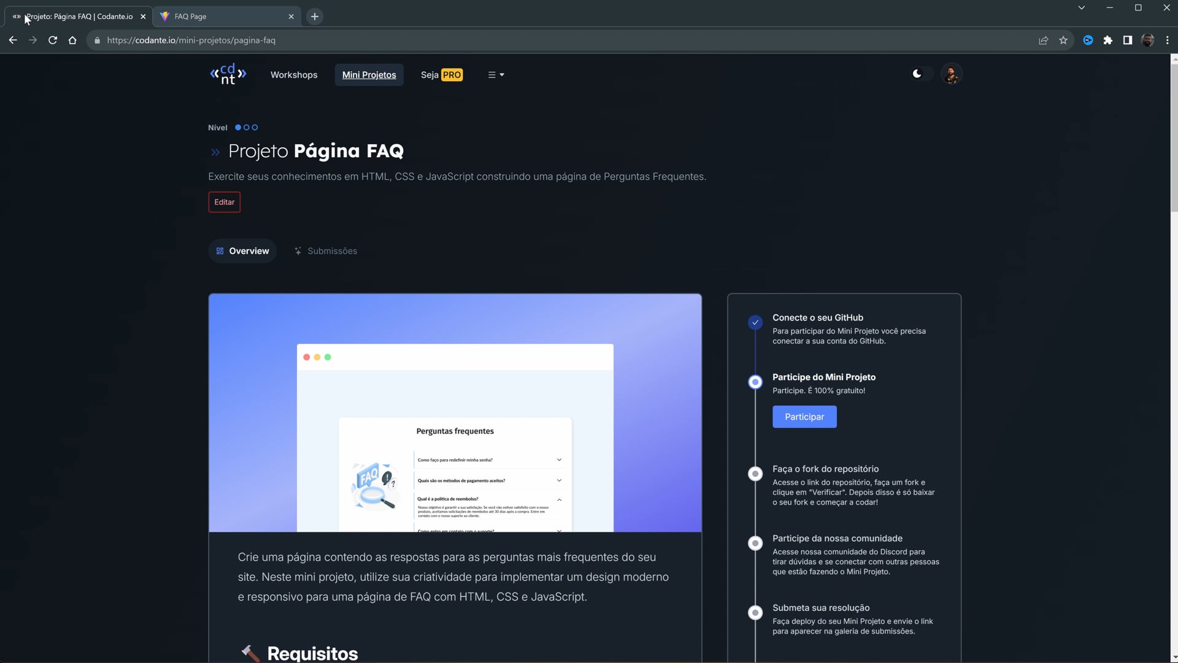Bookmark this page with the star
The image size is (1178, 663).
pos(1063,41)
